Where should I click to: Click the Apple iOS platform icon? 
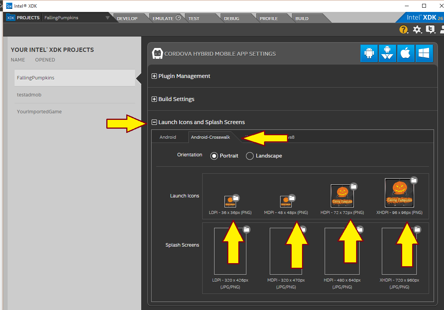pyautogui.click(x=406, y=53)
